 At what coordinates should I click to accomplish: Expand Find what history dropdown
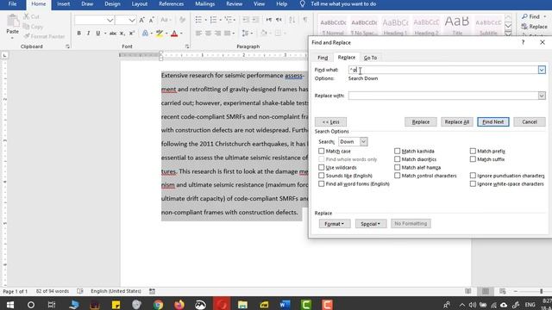542,70
